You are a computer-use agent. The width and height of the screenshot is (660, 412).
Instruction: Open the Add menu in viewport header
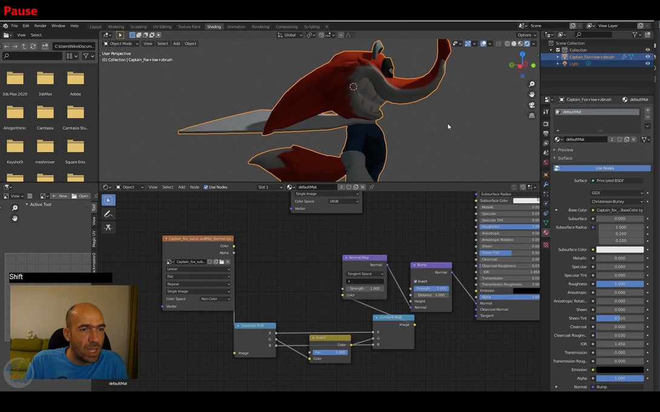[176, 44]
